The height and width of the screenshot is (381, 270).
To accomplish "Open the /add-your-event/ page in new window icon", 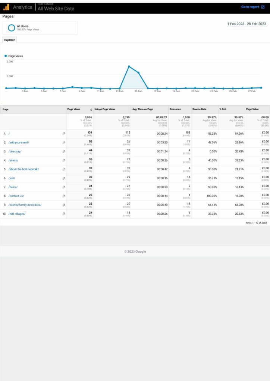I will (x=64, y=143).
